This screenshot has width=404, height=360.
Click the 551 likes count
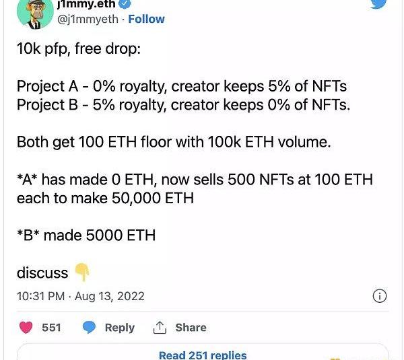click(x=51, y=328)
